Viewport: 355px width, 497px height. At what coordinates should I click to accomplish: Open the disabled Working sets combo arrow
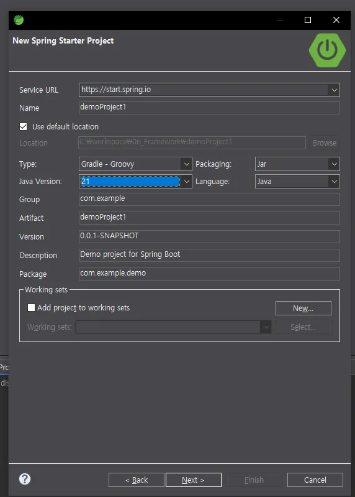point(266,327)
